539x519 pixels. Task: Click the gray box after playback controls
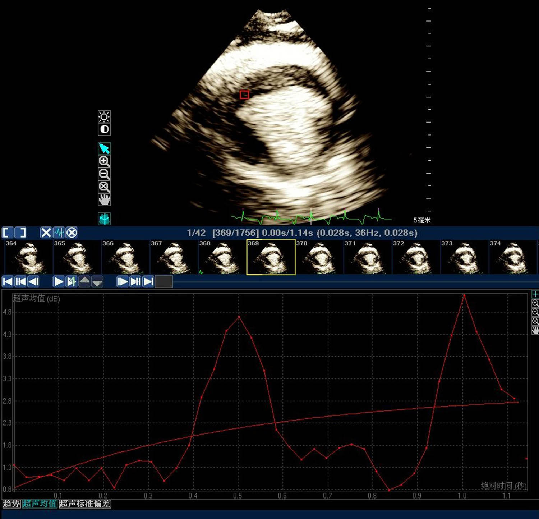point(164,281)
